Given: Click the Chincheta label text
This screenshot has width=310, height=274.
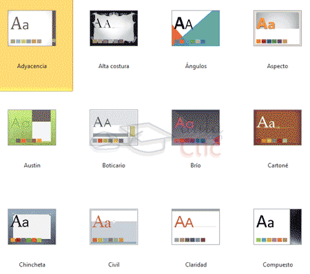Looking at the screenshot, I should click(32, 264).
